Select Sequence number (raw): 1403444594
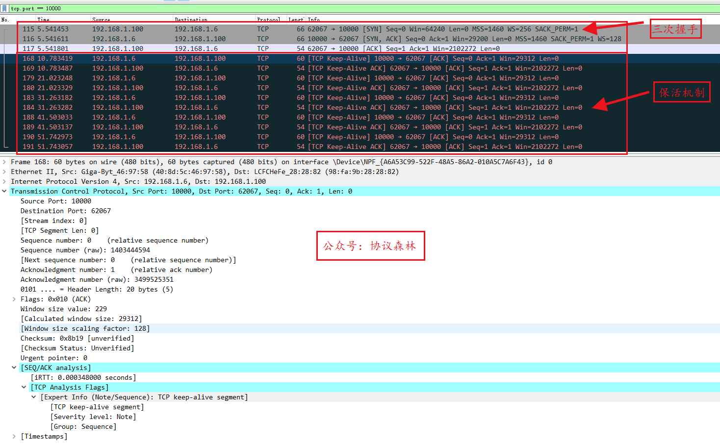 tap(85, 250)
